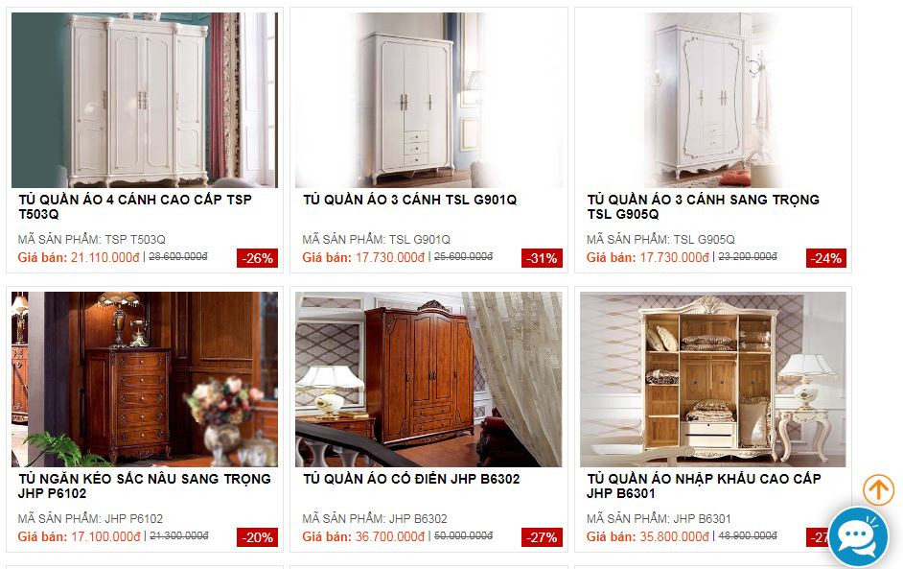Screen dimensions: 903x569
Task: Click the -20% discount badge on JHP P6102
Action: click(258, 537)
